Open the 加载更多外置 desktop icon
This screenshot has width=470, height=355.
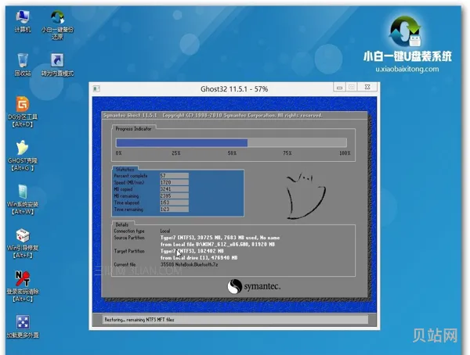[x=23, y=327]
